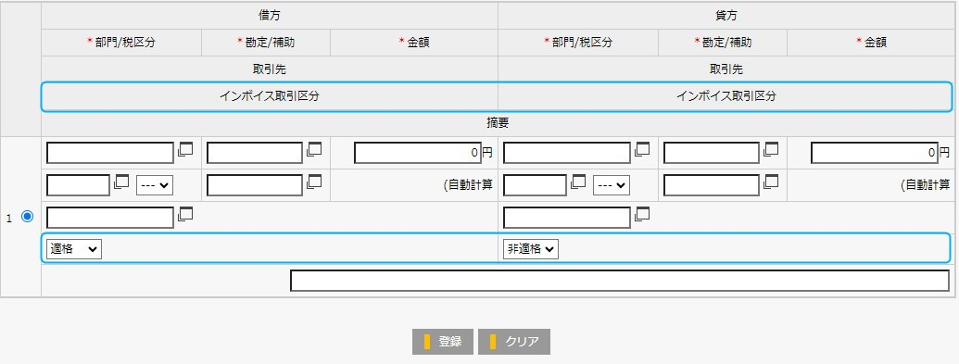Screen dimensions: 959x364
Task: Focus credit 勘定 input field
Action: (712, 153)
